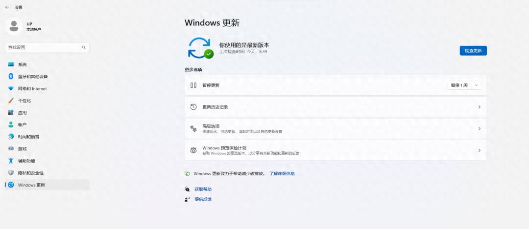This screenshot has width=529, height=229.
Task: Select the 时间和语言 globe icon
Action: 11,137
